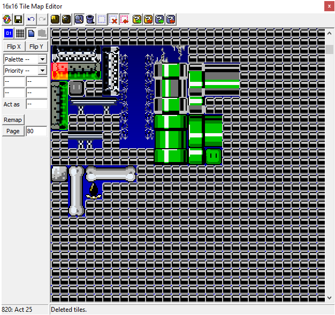Toggle the blue 01 tile number display
This screenshot has width=335, height=315.
click(9, 33)
